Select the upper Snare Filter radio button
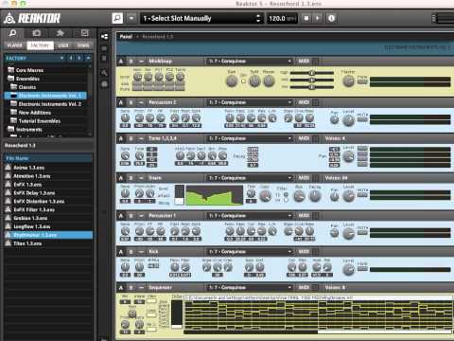 [286, 194]
